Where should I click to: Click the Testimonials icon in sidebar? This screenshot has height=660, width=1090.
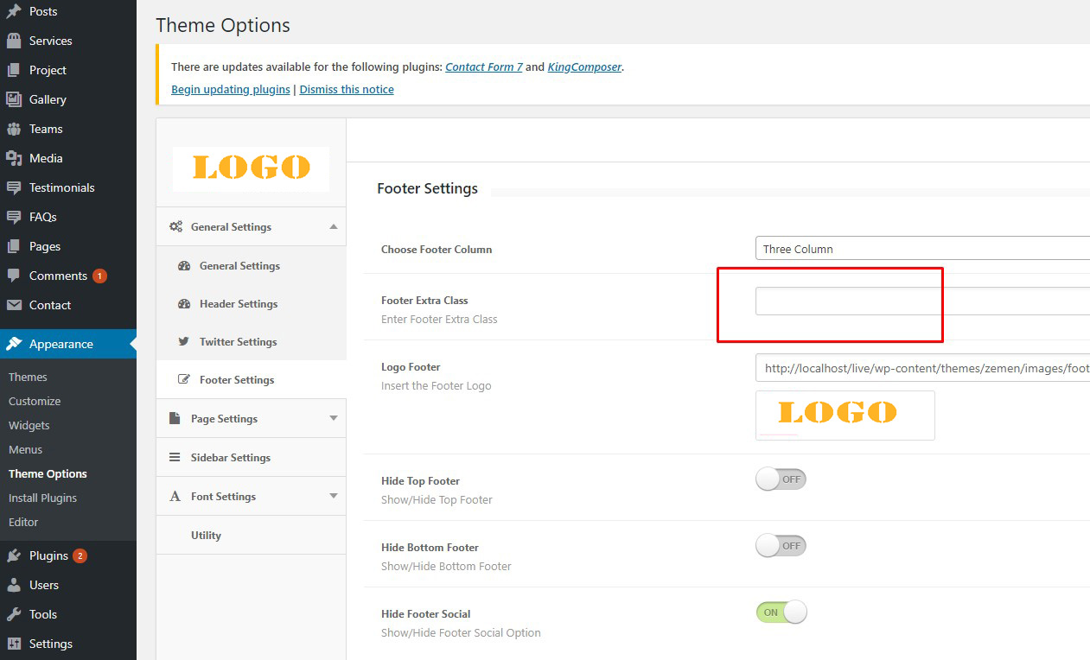coord(14,187)
